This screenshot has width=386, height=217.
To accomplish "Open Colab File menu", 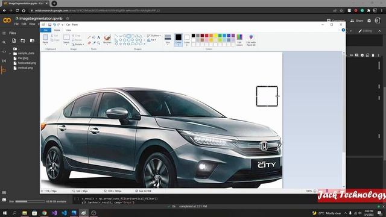I will coord(16,24).
